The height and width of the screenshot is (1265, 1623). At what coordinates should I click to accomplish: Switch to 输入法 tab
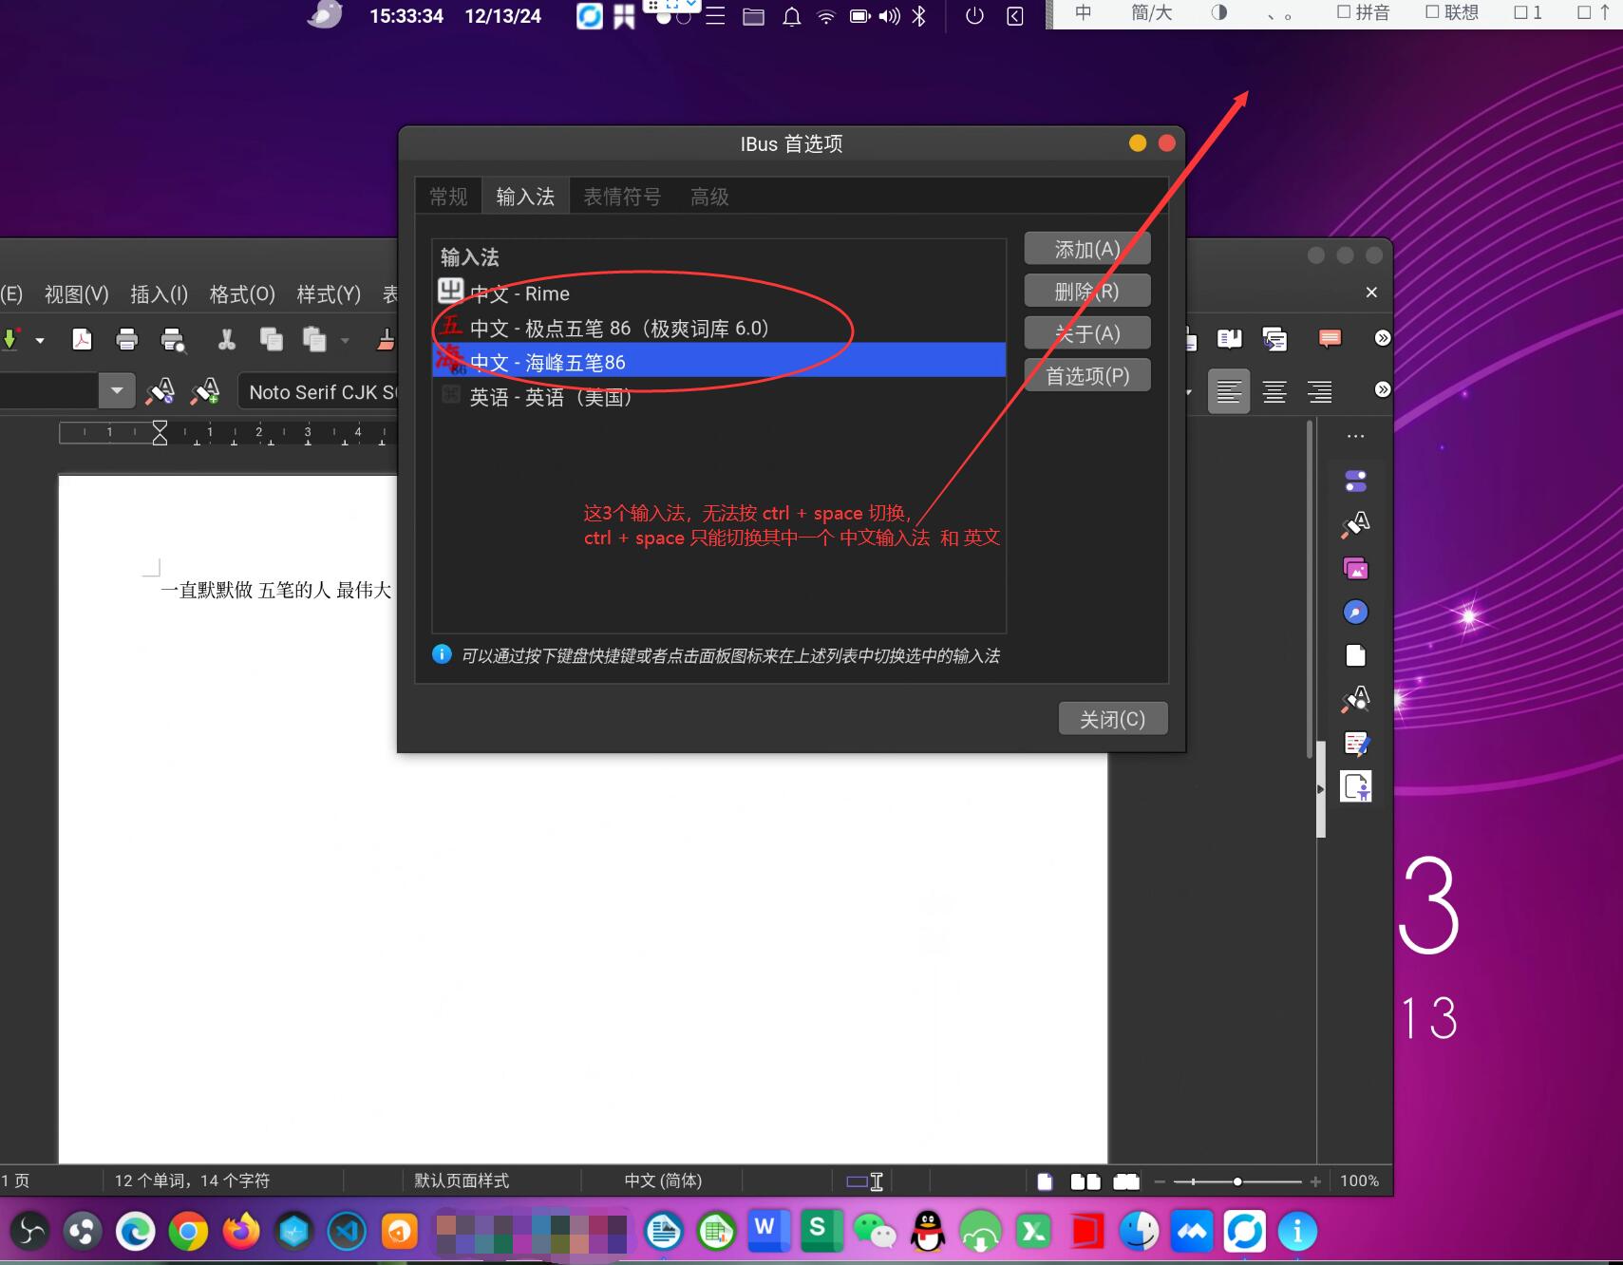525,197
